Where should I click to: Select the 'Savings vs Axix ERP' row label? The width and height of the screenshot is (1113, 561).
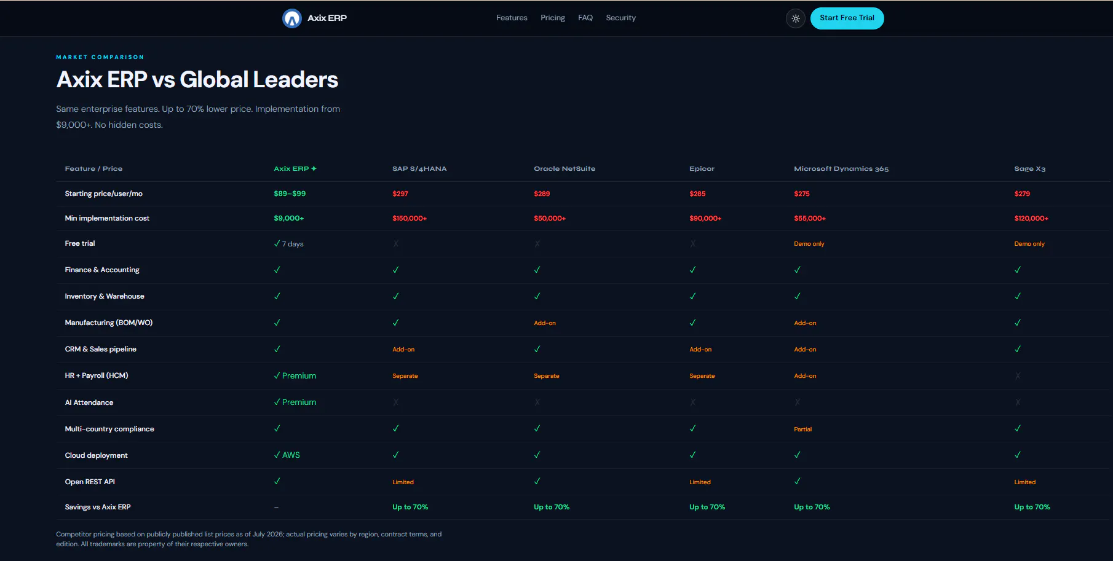pos(98,507)
